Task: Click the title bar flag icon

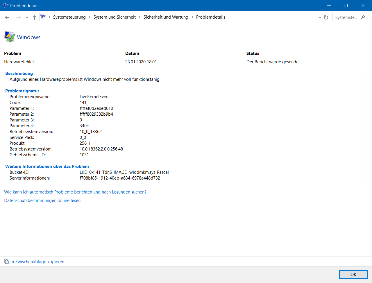Action: pos(6,6)
